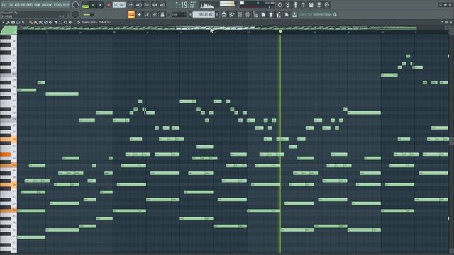Screen dimensions: 454x255
Task: Select the piano roll paint brush tool
Action: 35,22
